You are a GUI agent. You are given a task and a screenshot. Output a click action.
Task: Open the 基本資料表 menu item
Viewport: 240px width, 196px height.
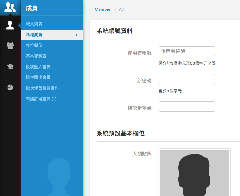click(36, 56)
